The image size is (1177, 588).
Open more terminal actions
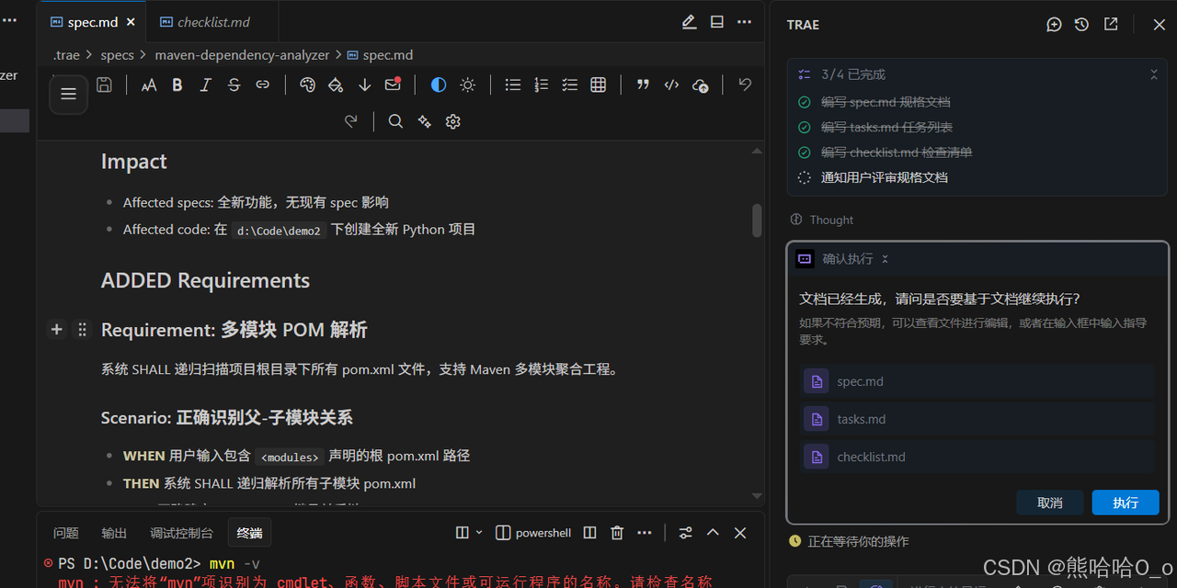tap(645, 533)
